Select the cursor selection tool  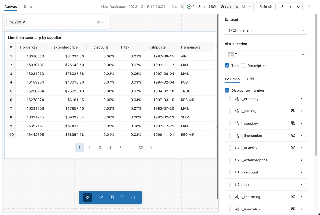pyautogui.click(x=87, y=197)
